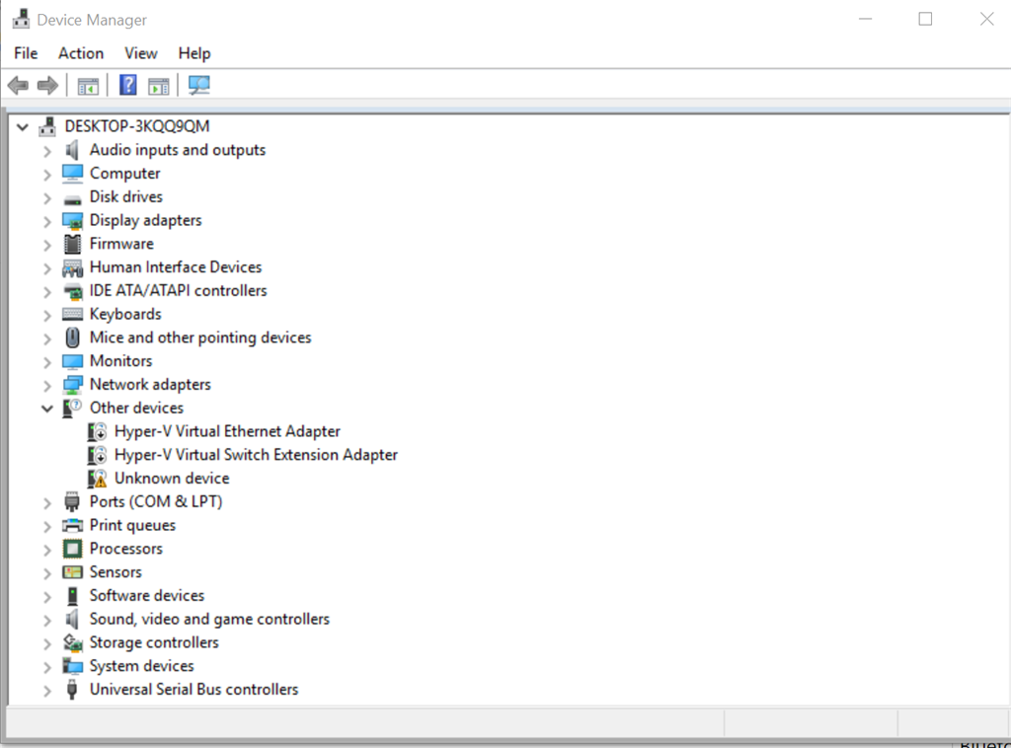
Task: Expand System devices chevron
Action: (47, 667)
